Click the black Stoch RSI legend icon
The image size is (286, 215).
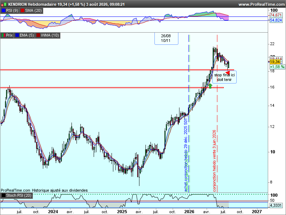(4, 195)
